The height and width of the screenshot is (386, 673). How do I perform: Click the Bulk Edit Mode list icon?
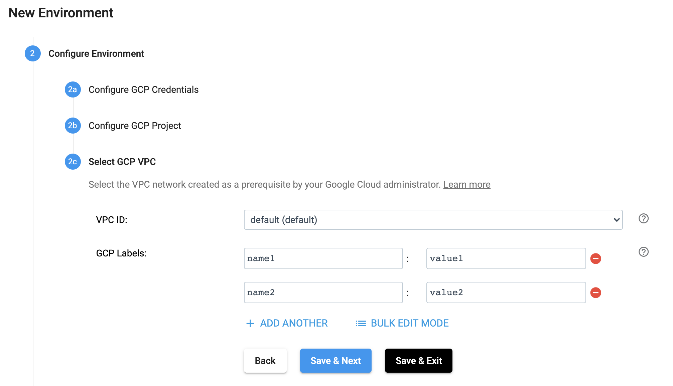click(361, 323)
